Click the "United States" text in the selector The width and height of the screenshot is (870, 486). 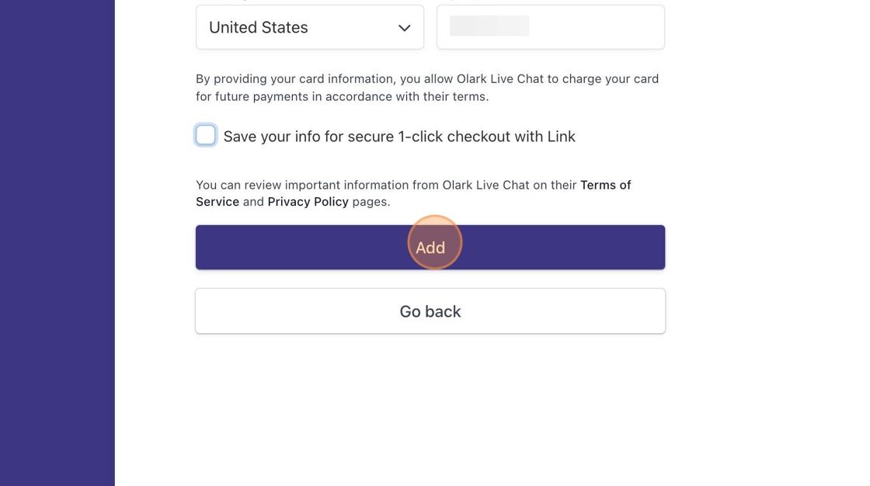[x=259, y=28]
